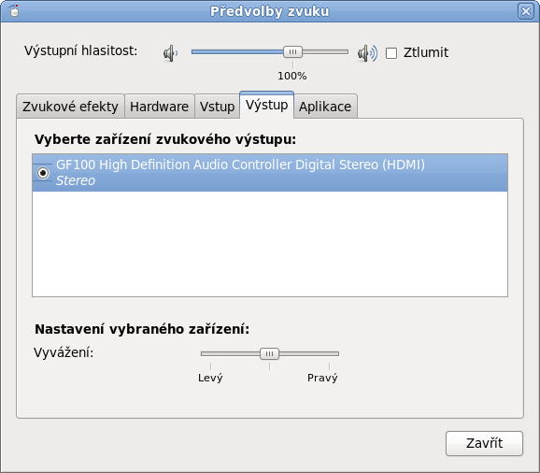Click the Pravý end of balance slider
This screenshot has height=473, width=540.
322,378
